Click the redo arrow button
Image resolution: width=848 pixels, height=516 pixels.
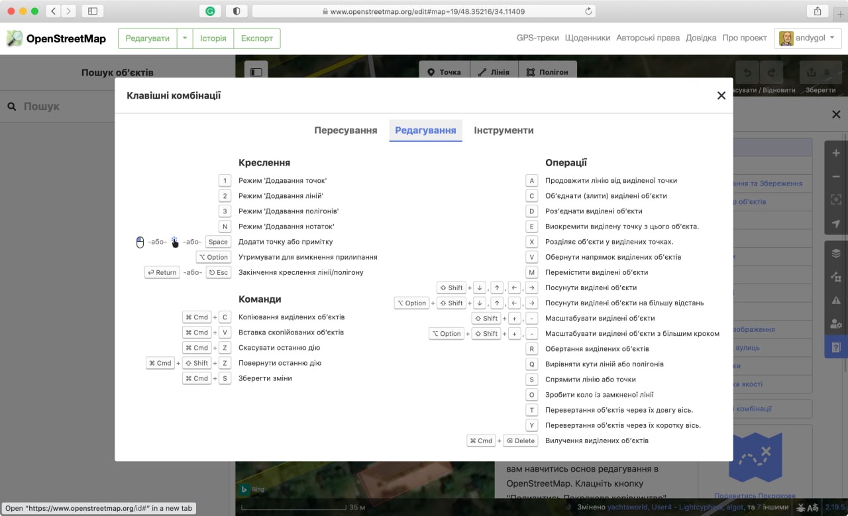(771, 73)
